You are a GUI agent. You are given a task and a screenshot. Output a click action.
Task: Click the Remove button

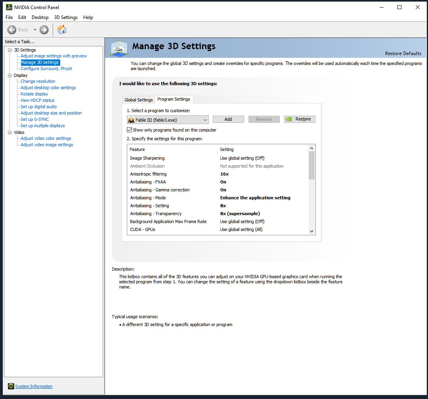tap(264, 119)
